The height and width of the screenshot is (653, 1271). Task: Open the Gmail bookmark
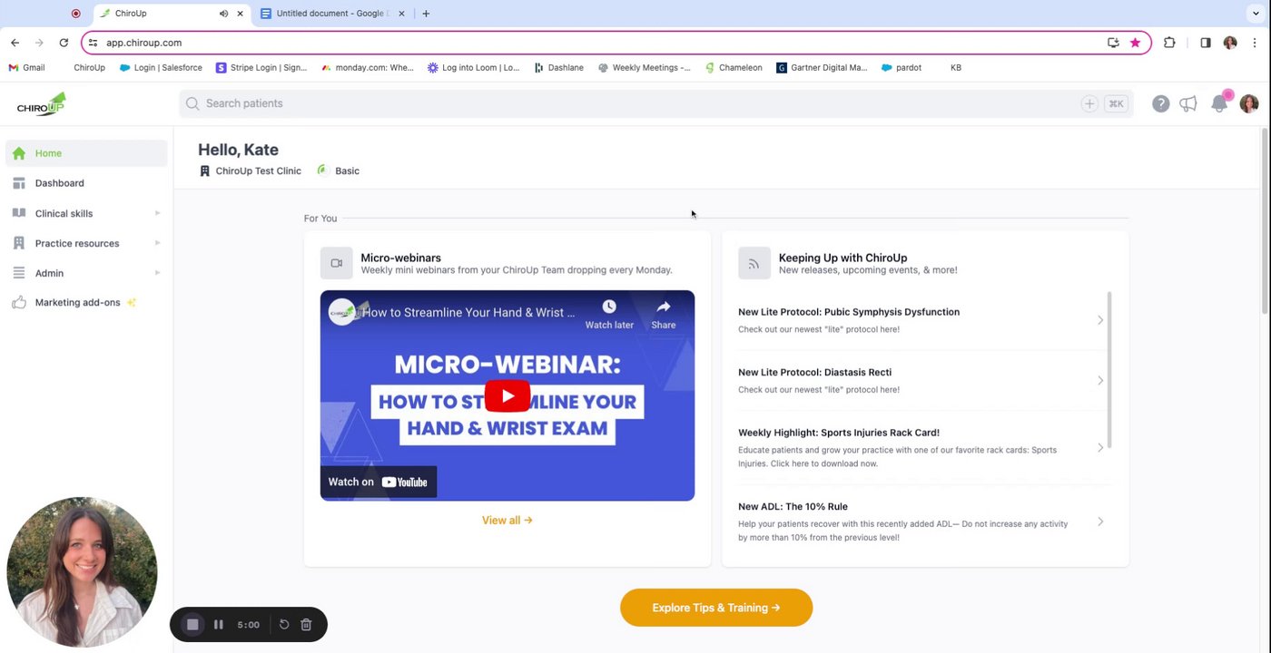[26, 67]
